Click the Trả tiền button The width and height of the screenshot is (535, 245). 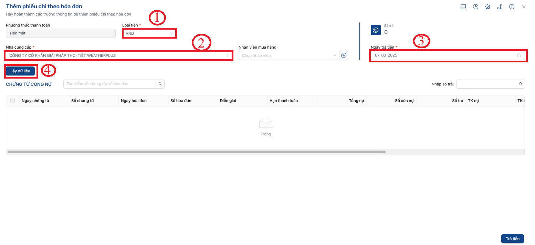tap(512, 239)
